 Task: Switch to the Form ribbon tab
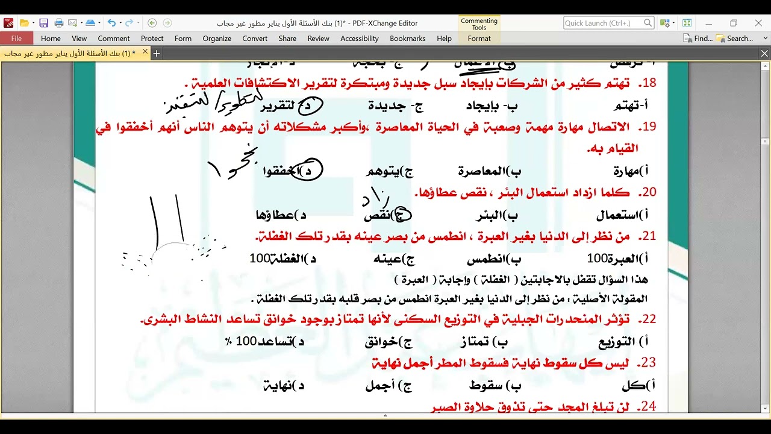[x=183, y=38]
